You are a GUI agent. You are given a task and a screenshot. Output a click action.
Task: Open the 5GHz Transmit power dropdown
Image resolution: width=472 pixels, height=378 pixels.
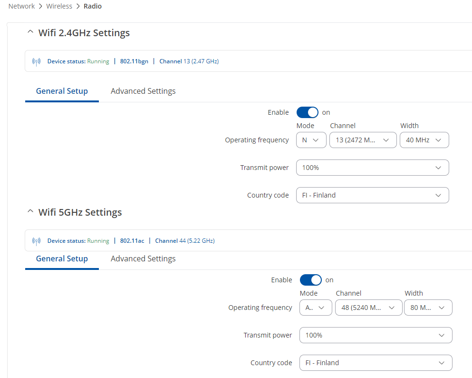(x=376, y=335)
